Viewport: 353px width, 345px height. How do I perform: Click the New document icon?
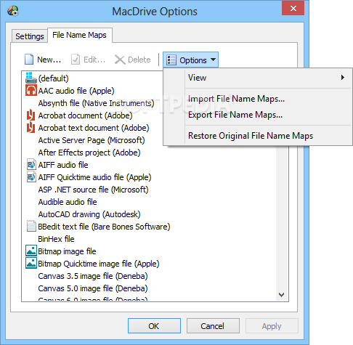[x=29, y=60]
